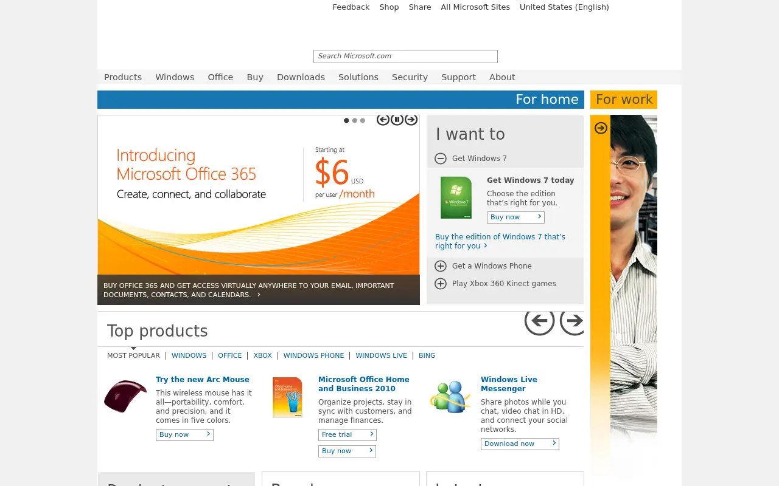This screenshot has width=779, height=486.
Task: Click Buy now for Office 2010
Action: tap(347, 451)
